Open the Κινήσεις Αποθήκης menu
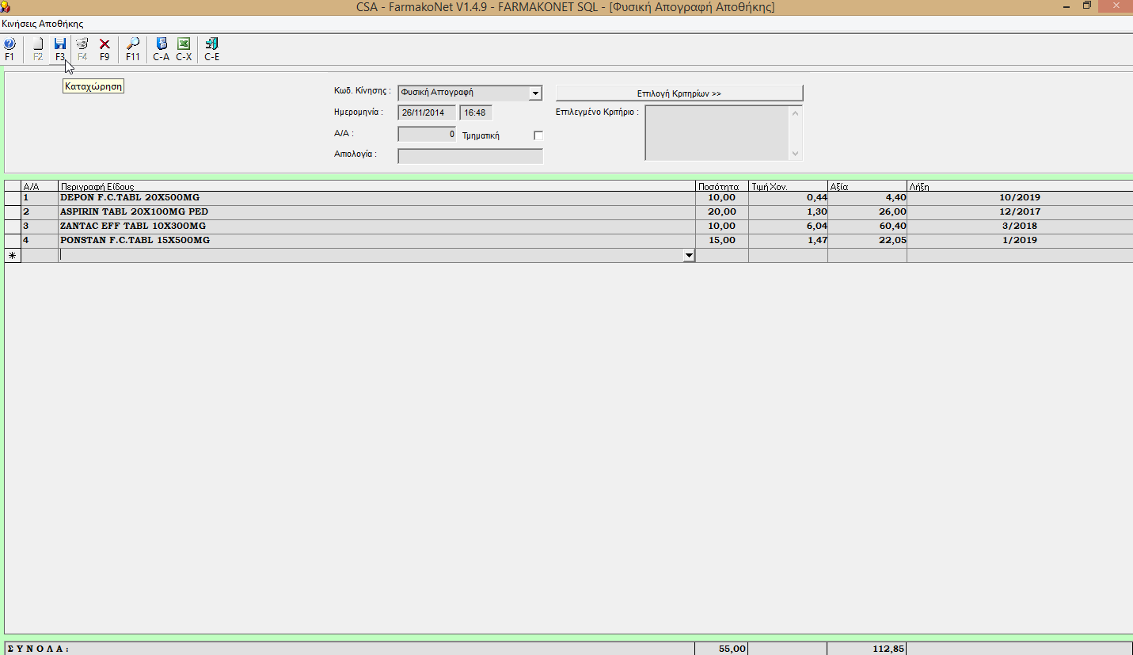The height and width of the screenshot is (655, 1133). tap(43, 24)
